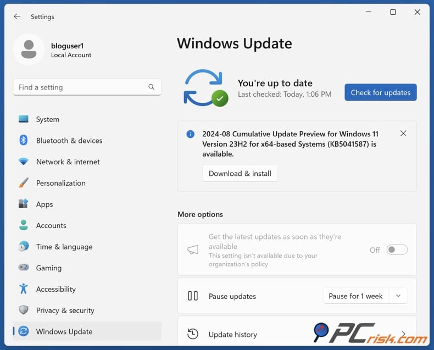Click Last checked: Today, 1:06 PM text
This screenshot has width=434, height=350.
click(x=285, y=94)
